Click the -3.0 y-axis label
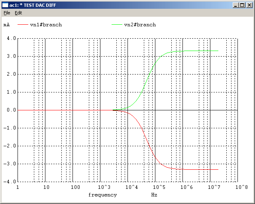The width and height of the screenshot is (255, 204). (x=10, y=164)
